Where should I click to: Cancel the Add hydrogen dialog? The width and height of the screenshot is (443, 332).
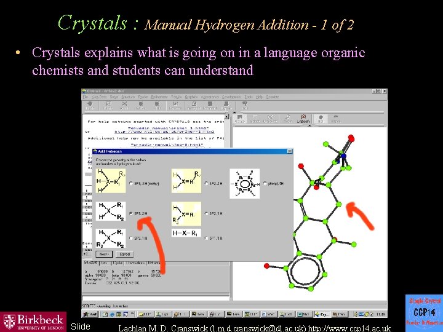[124, 254]
